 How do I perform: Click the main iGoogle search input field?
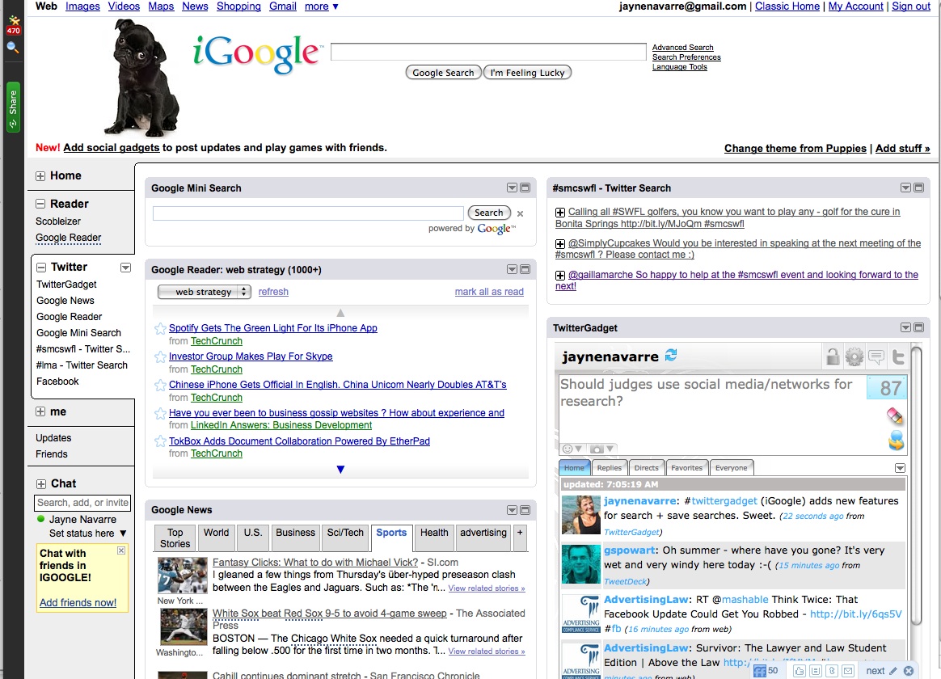click(x=488, y=52)
